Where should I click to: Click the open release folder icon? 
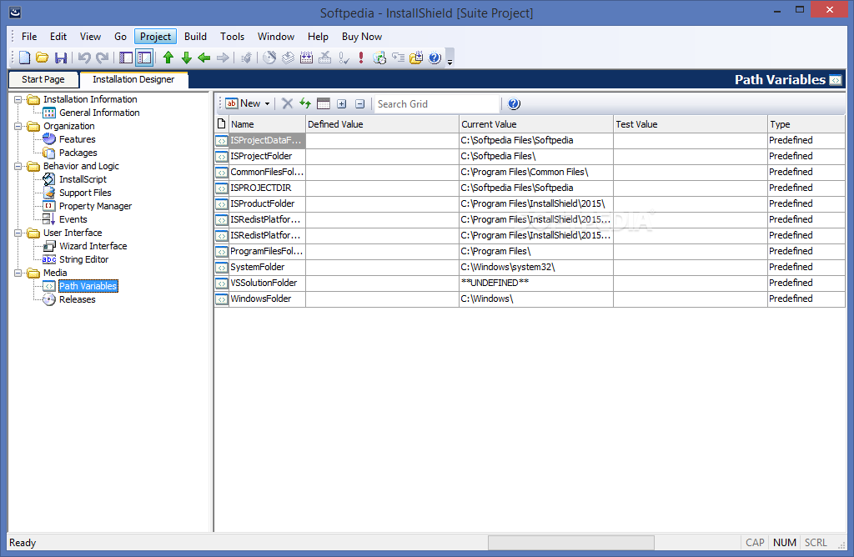pos(416,58)
